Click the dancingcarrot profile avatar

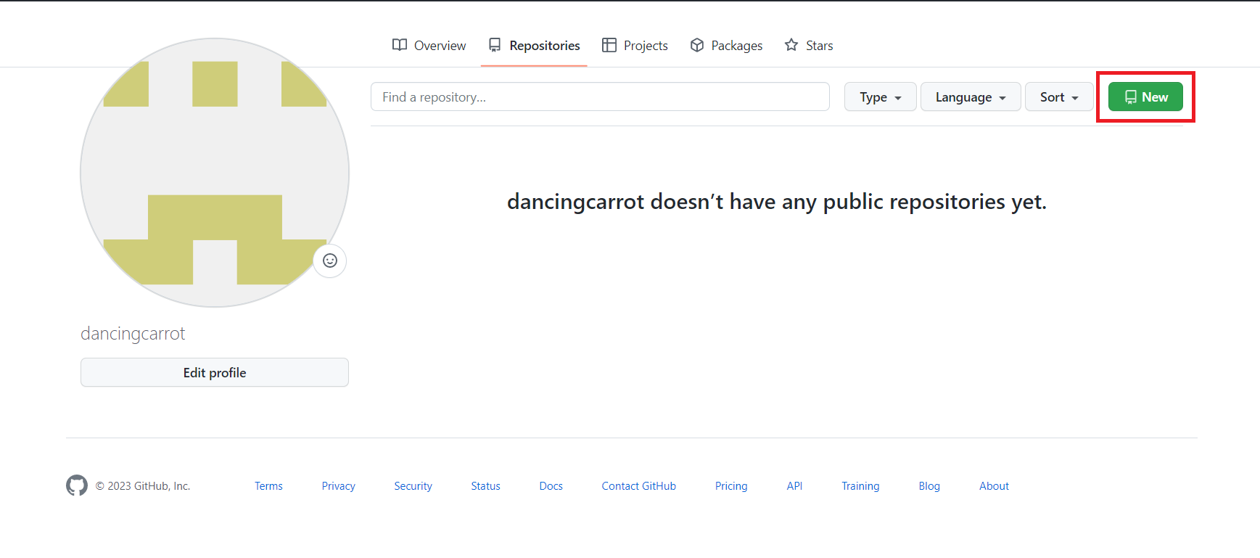[215, 173]
